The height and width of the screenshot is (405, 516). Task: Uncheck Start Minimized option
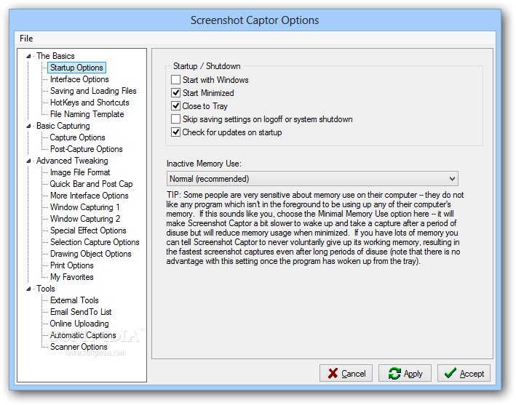pos(175,93)
